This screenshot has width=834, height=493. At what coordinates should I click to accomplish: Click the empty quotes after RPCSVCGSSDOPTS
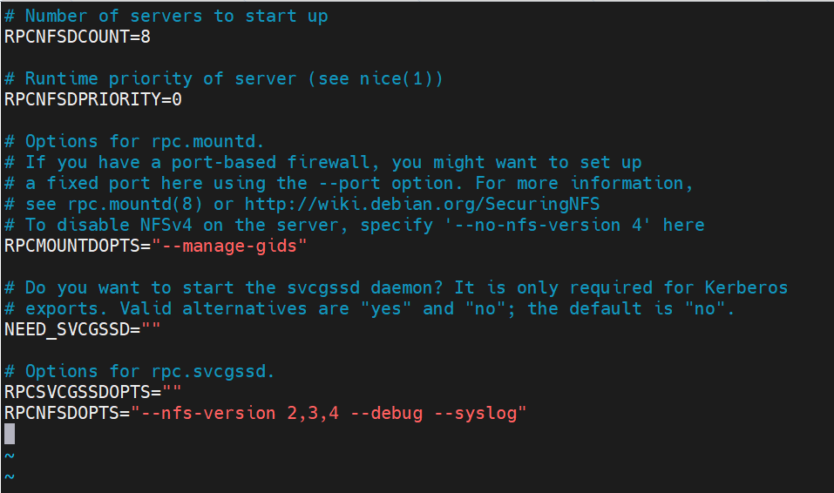pyautogui.click(x=172, y=393)
